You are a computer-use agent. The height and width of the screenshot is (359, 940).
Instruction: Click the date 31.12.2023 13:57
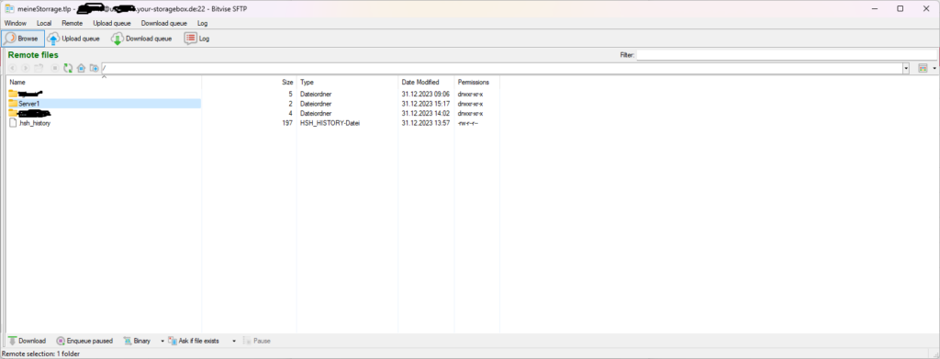point(426,123)
